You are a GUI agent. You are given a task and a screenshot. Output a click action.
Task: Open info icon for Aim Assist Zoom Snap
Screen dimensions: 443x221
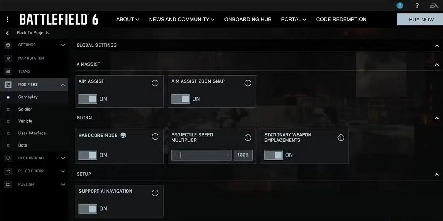pos(248,83)
